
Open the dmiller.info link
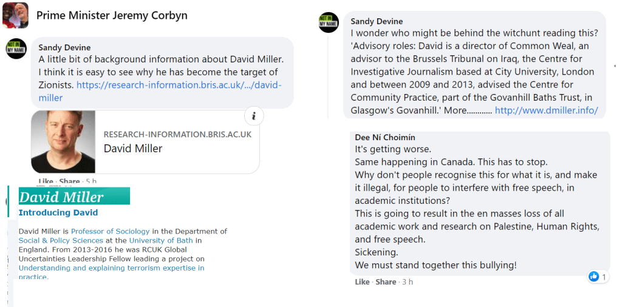pos(546,110)
